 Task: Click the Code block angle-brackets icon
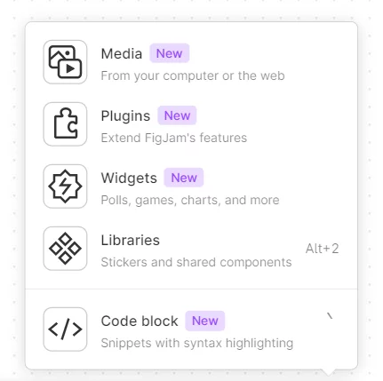[65, 329]
